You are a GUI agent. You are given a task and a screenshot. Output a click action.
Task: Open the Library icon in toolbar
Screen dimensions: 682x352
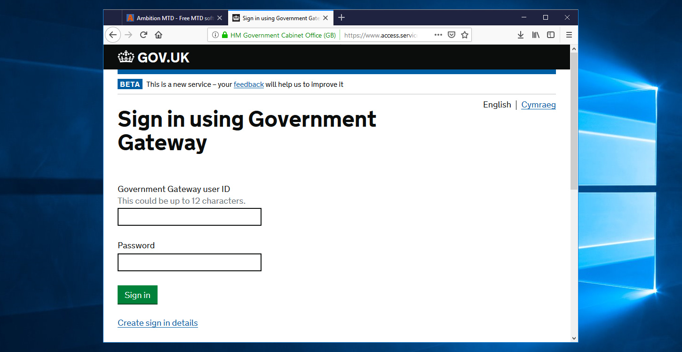[x=536, y=35]
